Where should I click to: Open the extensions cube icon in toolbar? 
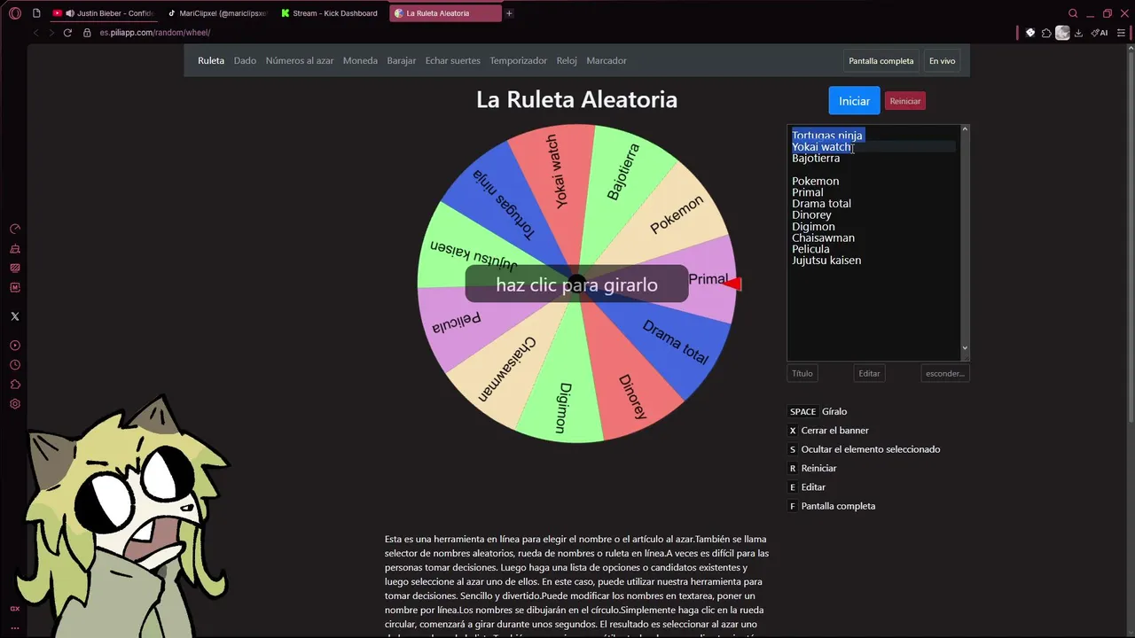point(1046,33)
